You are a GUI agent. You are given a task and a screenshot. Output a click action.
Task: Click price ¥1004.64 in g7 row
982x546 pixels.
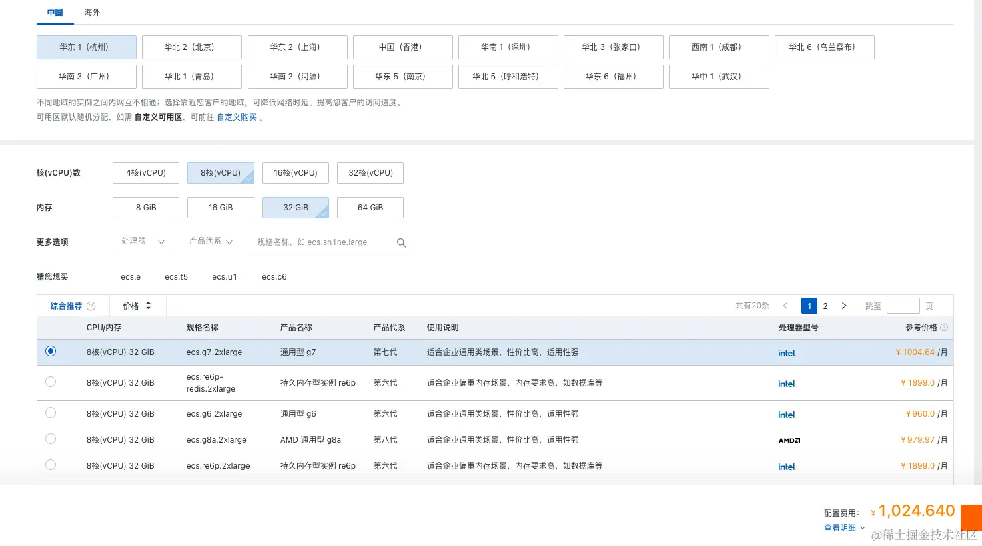coord(915,352)
